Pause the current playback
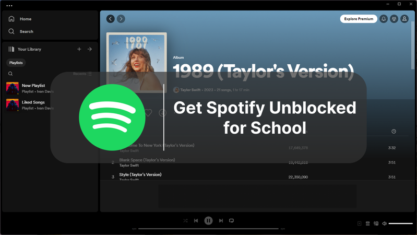This screenshot has height=235, width=417. click(x=209, y=220)
